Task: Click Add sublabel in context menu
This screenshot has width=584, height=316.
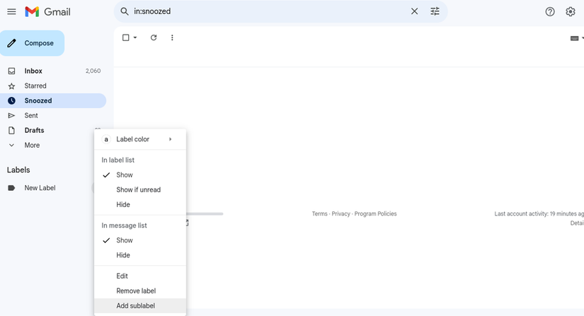Action: click(135, 305)
